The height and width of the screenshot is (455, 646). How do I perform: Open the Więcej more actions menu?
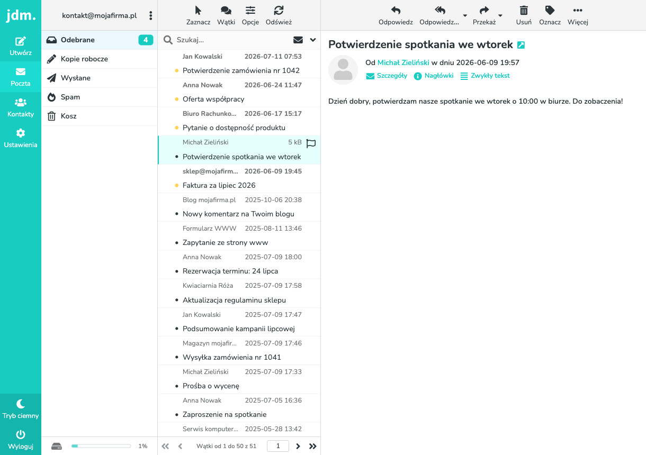[578, 15]
